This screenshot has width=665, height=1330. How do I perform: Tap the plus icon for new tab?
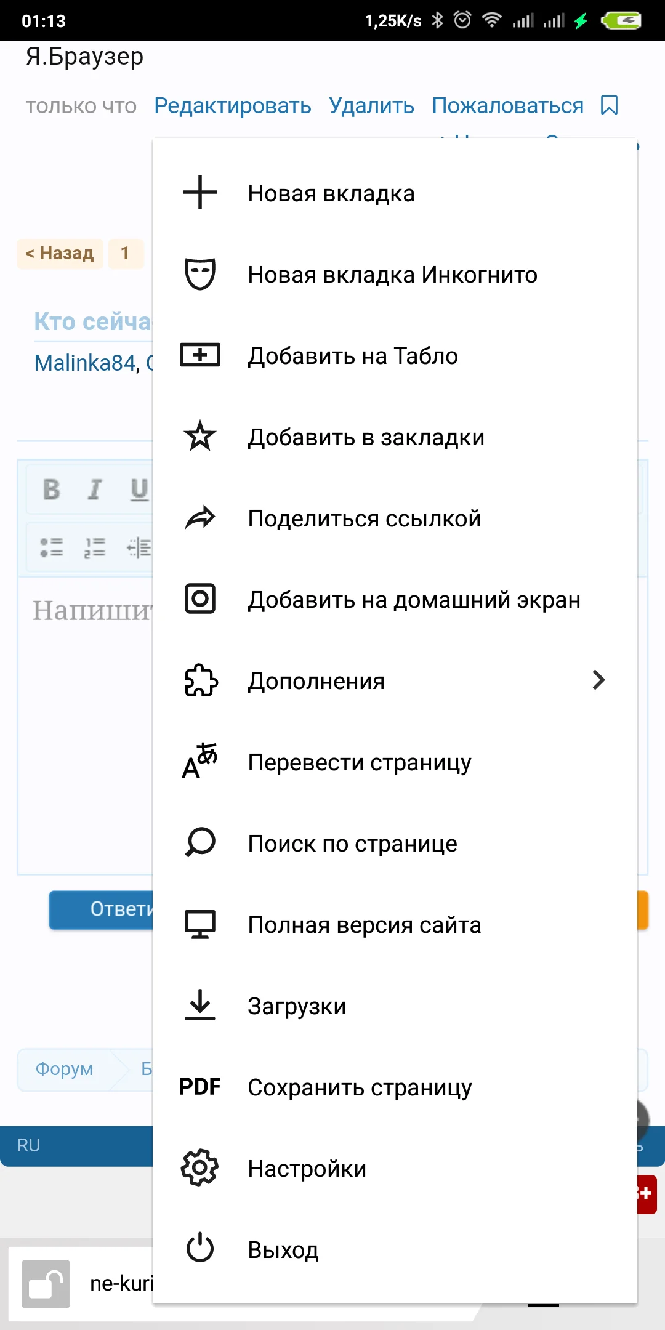click(x=200, y=193)
